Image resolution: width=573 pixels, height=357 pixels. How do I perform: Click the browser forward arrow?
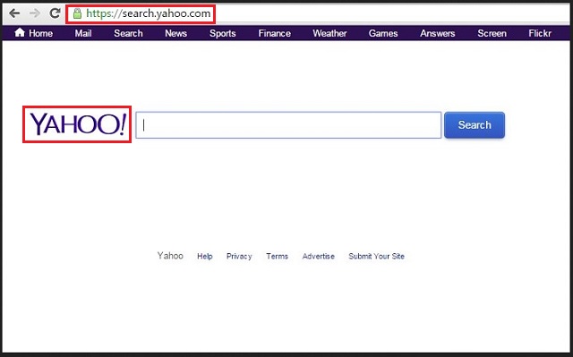pyautogui.click(x=35, y=13)
